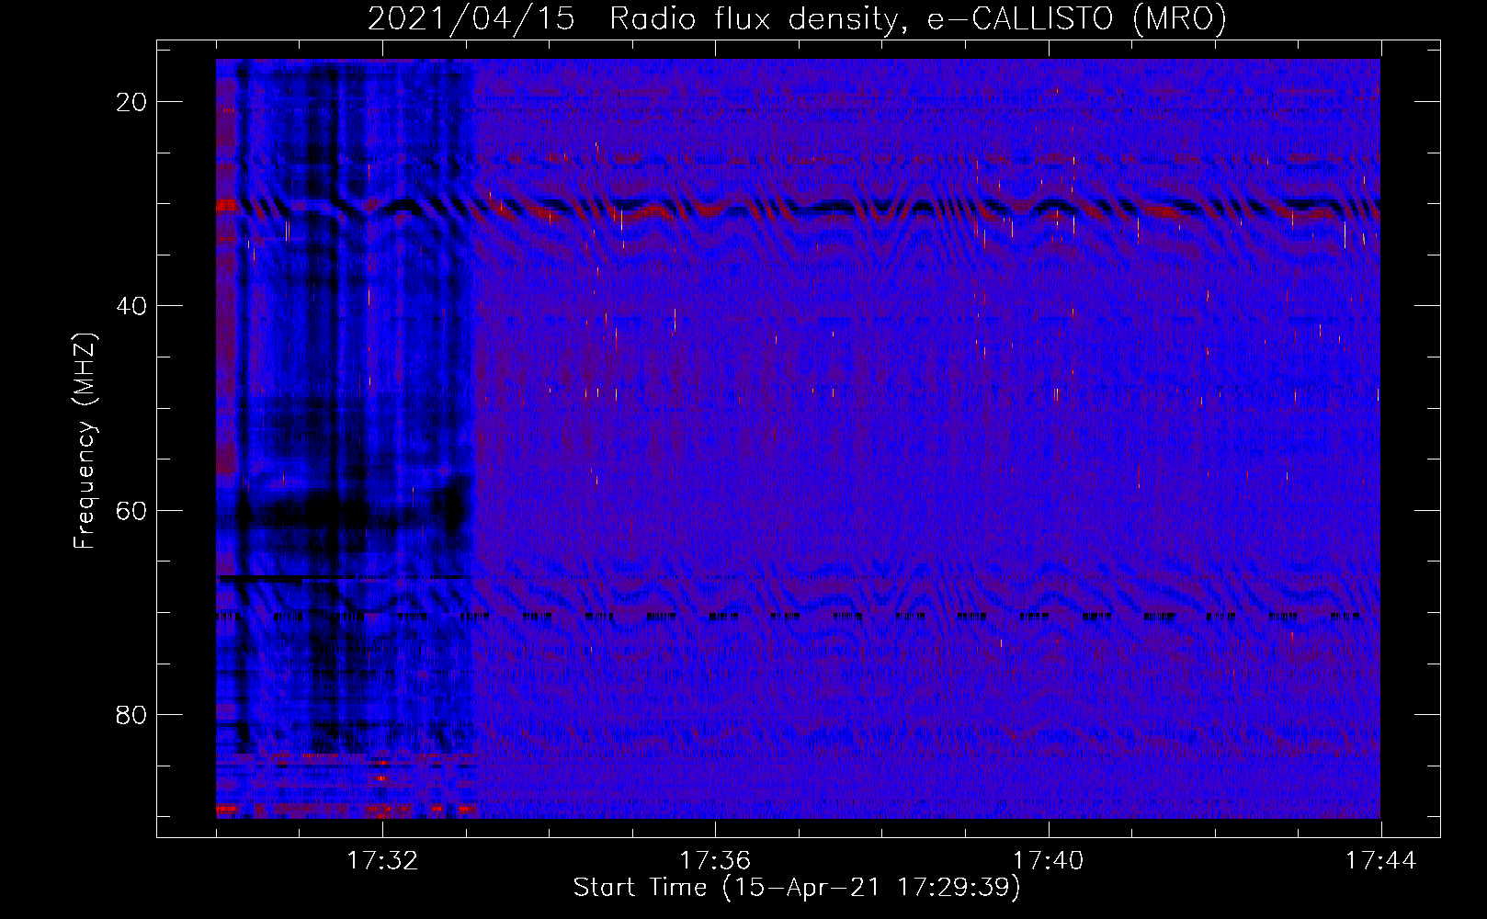Click the time tick label '17:32'
Screen dimensions: 1487x919
382,860
